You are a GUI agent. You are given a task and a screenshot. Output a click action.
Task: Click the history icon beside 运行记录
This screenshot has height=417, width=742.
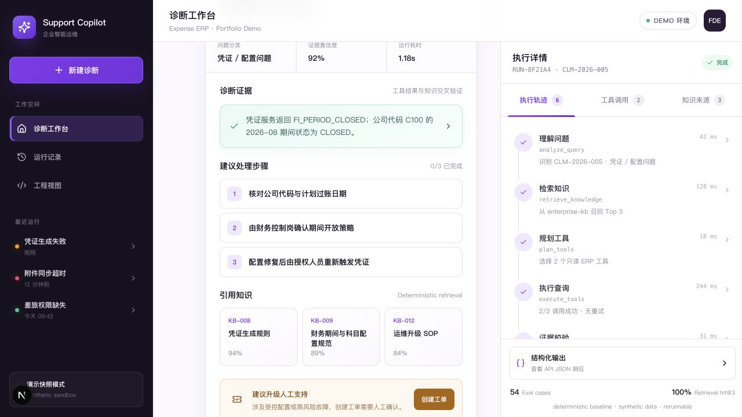[21, 157]
